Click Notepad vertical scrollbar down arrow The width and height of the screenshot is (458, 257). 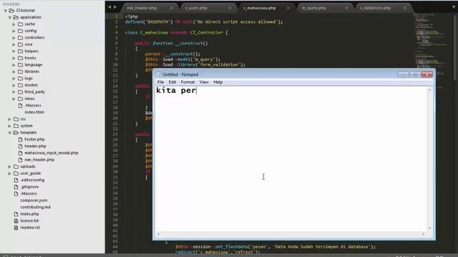[429, 228]
